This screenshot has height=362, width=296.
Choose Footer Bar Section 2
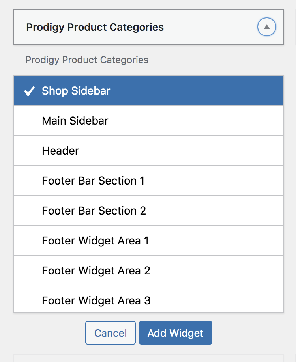click(149, 211)
